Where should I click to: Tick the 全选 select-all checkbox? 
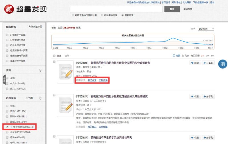coord(55,56)
